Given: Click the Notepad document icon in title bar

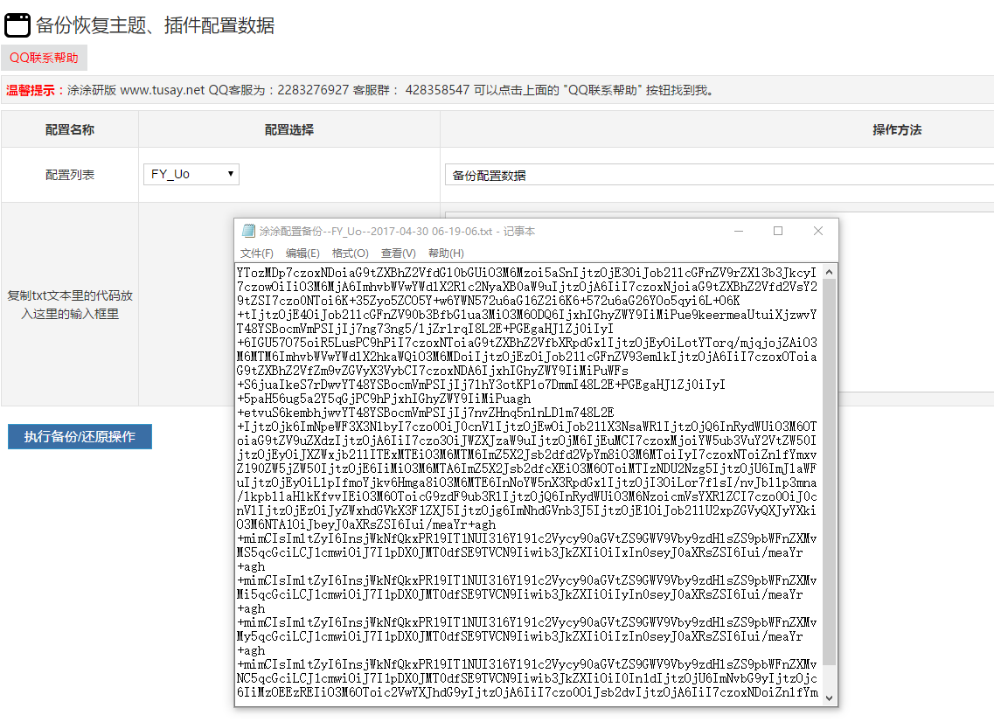Looking at the screenshot, I should tap(249, 232).
